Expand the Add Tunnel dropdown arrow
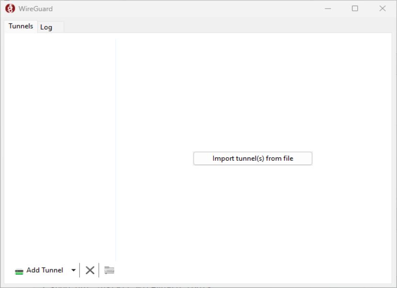397x288 pixels. 74,270
